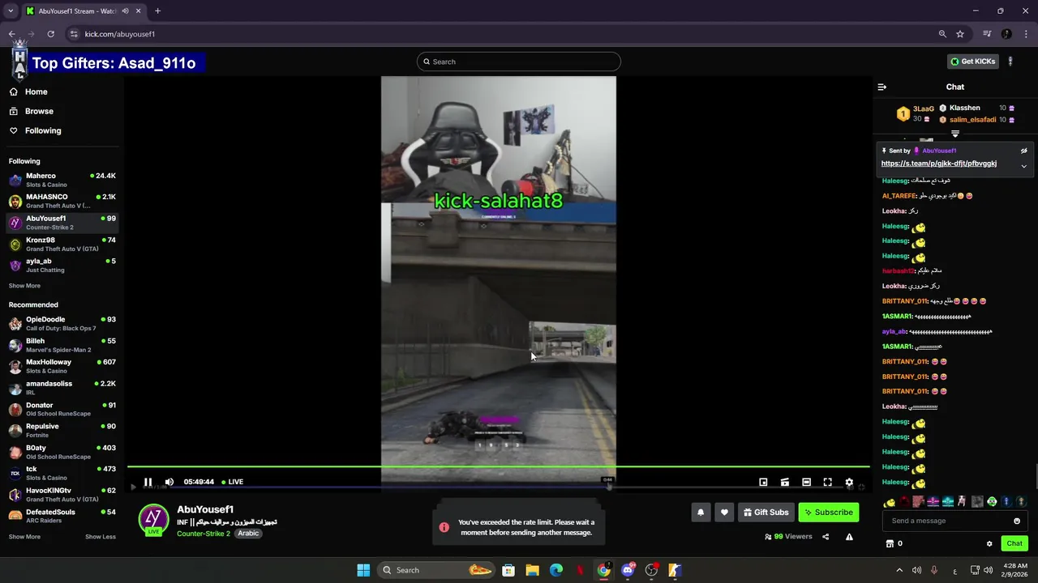The image size is (1038, 583).
Task: Expand the top gifters leaderboard handle
Action: (x=955, y=134)
